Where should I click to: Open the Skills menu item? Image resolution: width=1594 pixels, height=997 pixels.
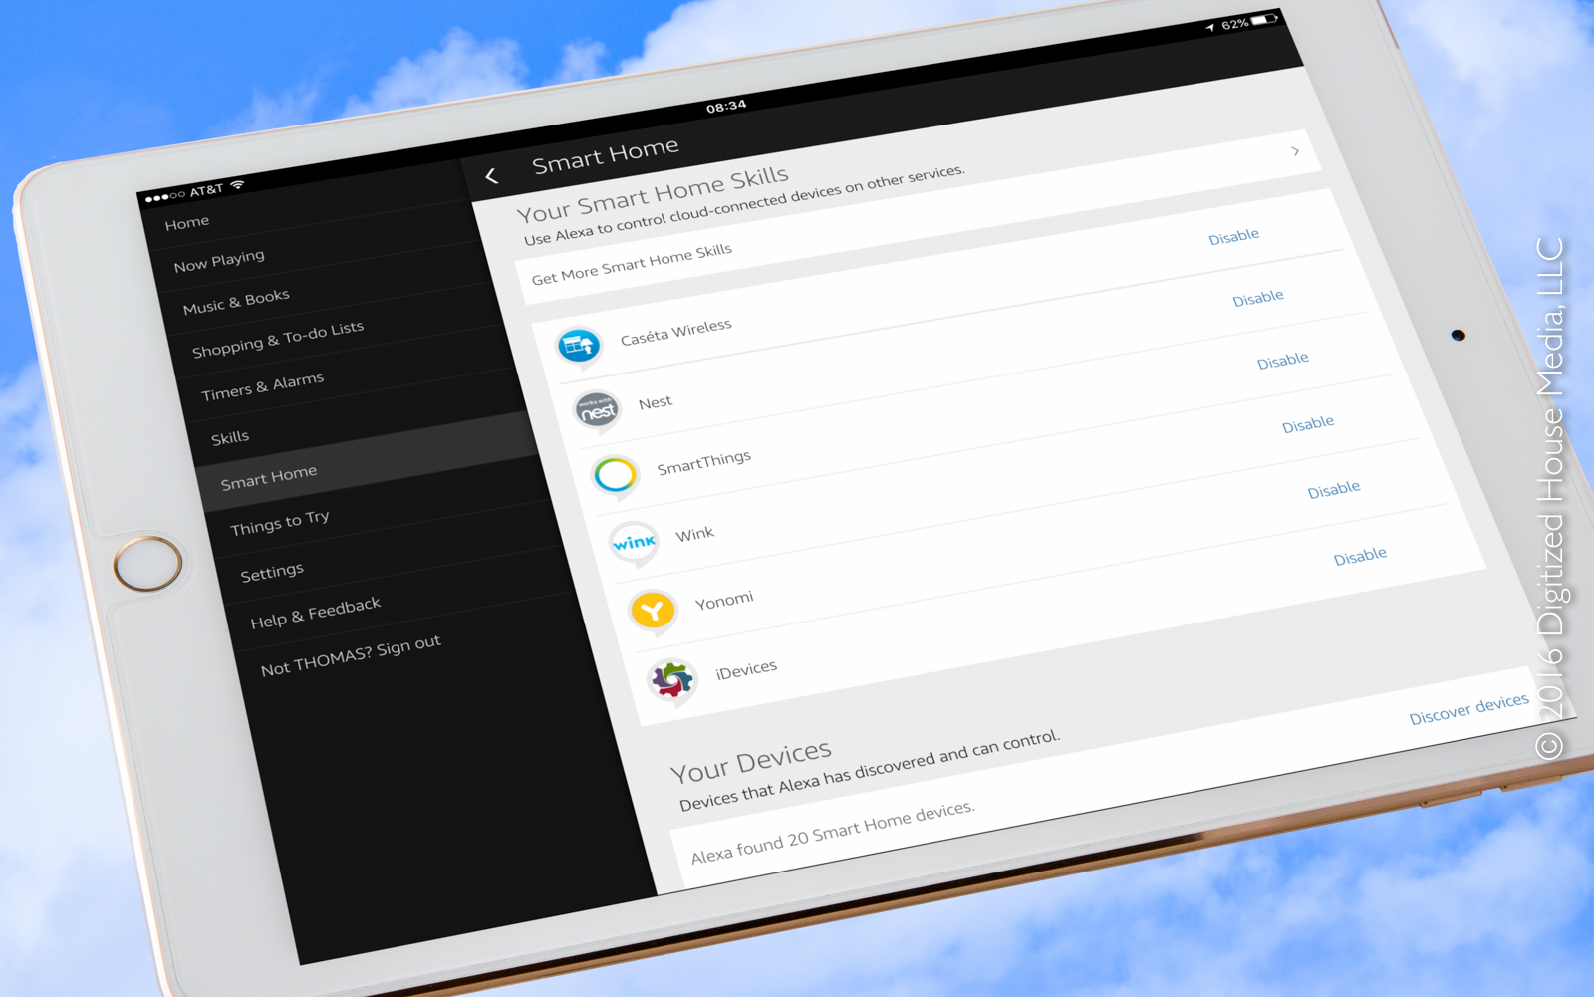(x=230, y=438)
